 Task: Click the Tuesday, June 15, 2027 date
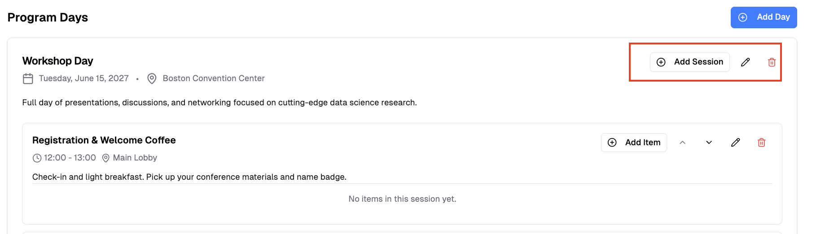point(84,78)
